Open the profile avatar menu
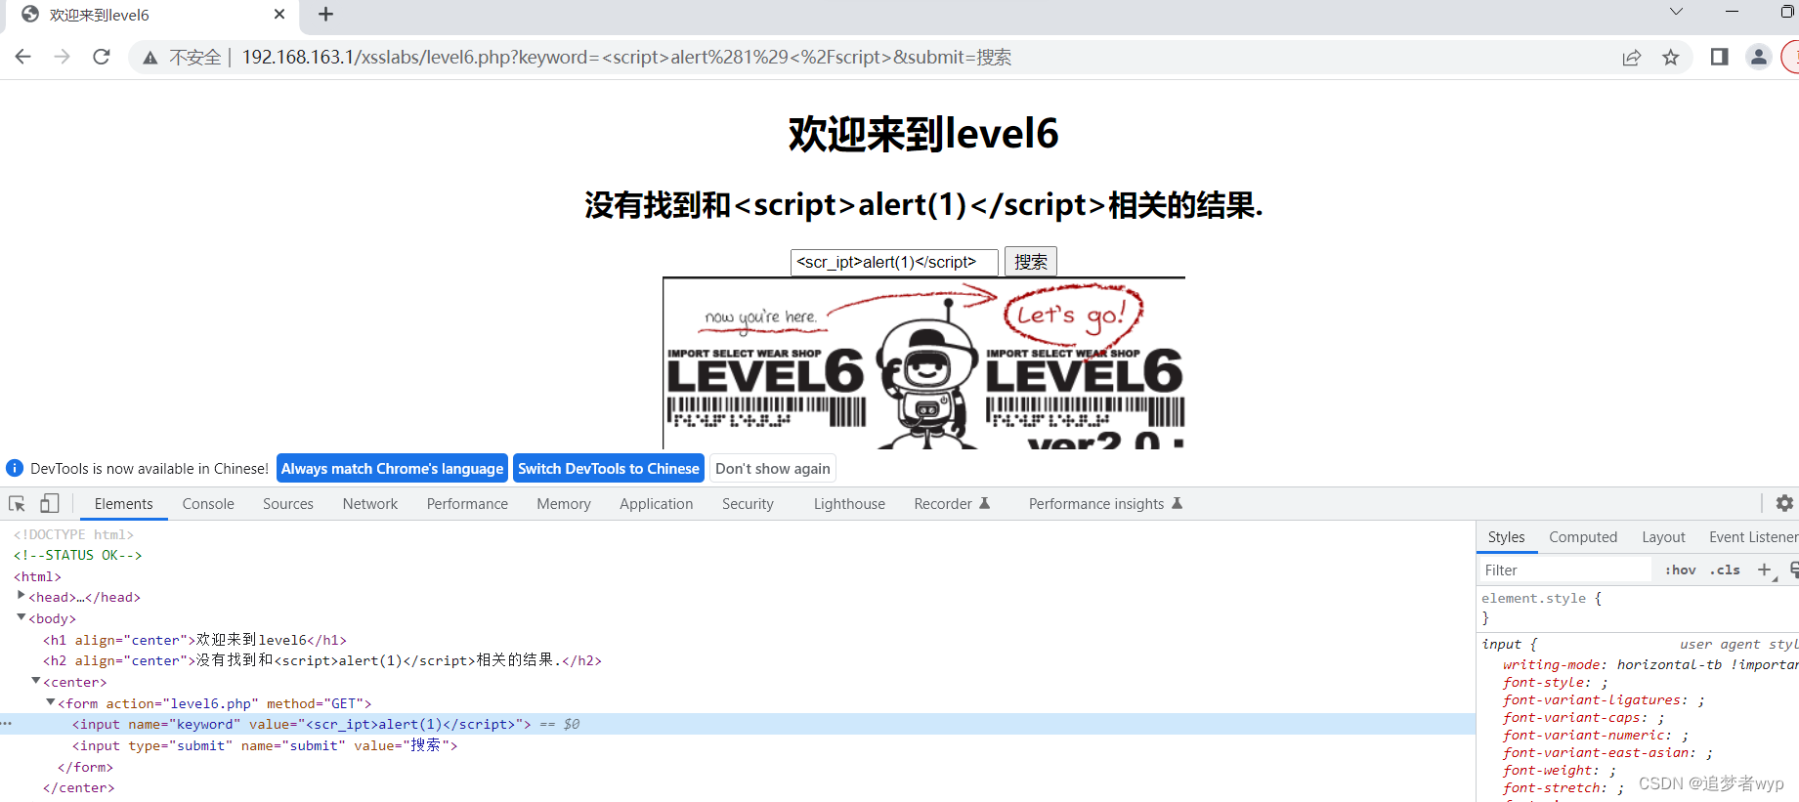The height and width of the screenshot is (802, 1799). pyautogui.click(x=1759, y=57)
